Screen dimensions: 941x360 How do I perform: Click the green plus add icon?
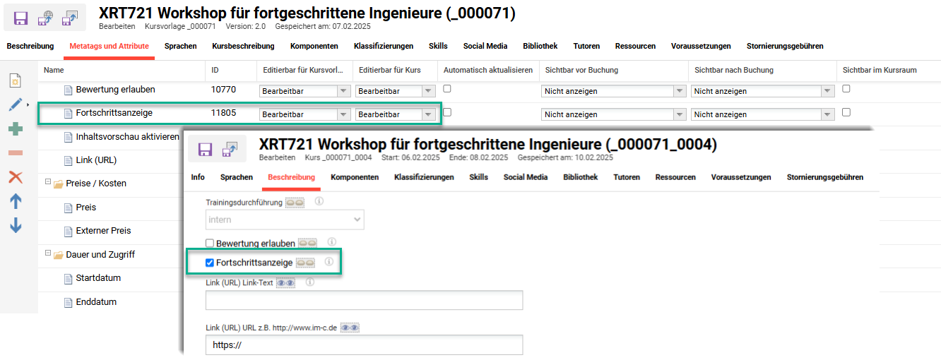(15, 129)
